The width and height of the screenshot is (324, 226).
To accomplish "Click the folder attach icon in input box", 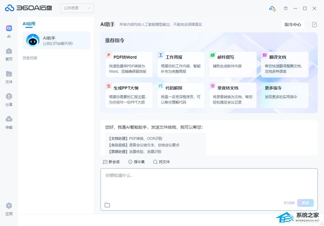I will click(x=107, y=205).
